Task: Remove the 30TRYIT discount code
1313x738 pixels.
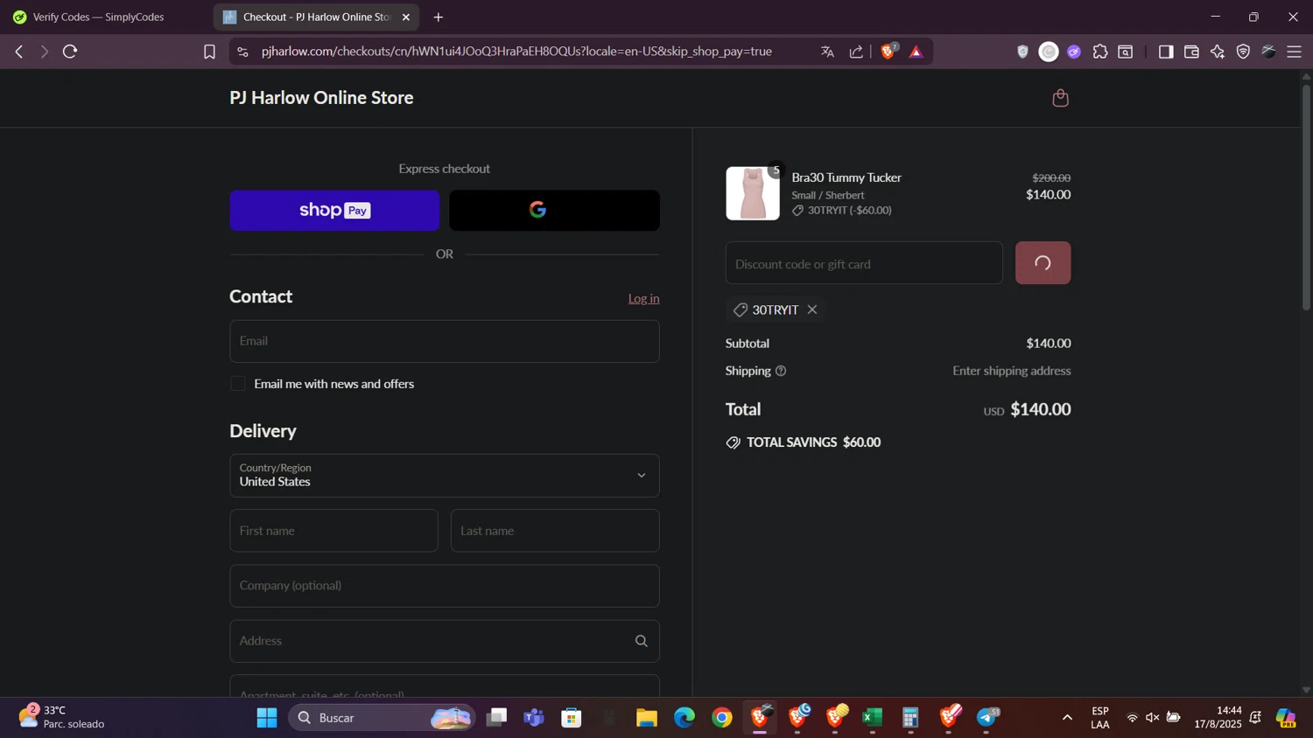Action: pyautogui.click(x=812, y=310)
